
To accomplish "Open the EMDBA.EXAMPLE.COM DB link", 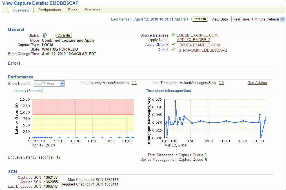I will [x=199, y=45].
